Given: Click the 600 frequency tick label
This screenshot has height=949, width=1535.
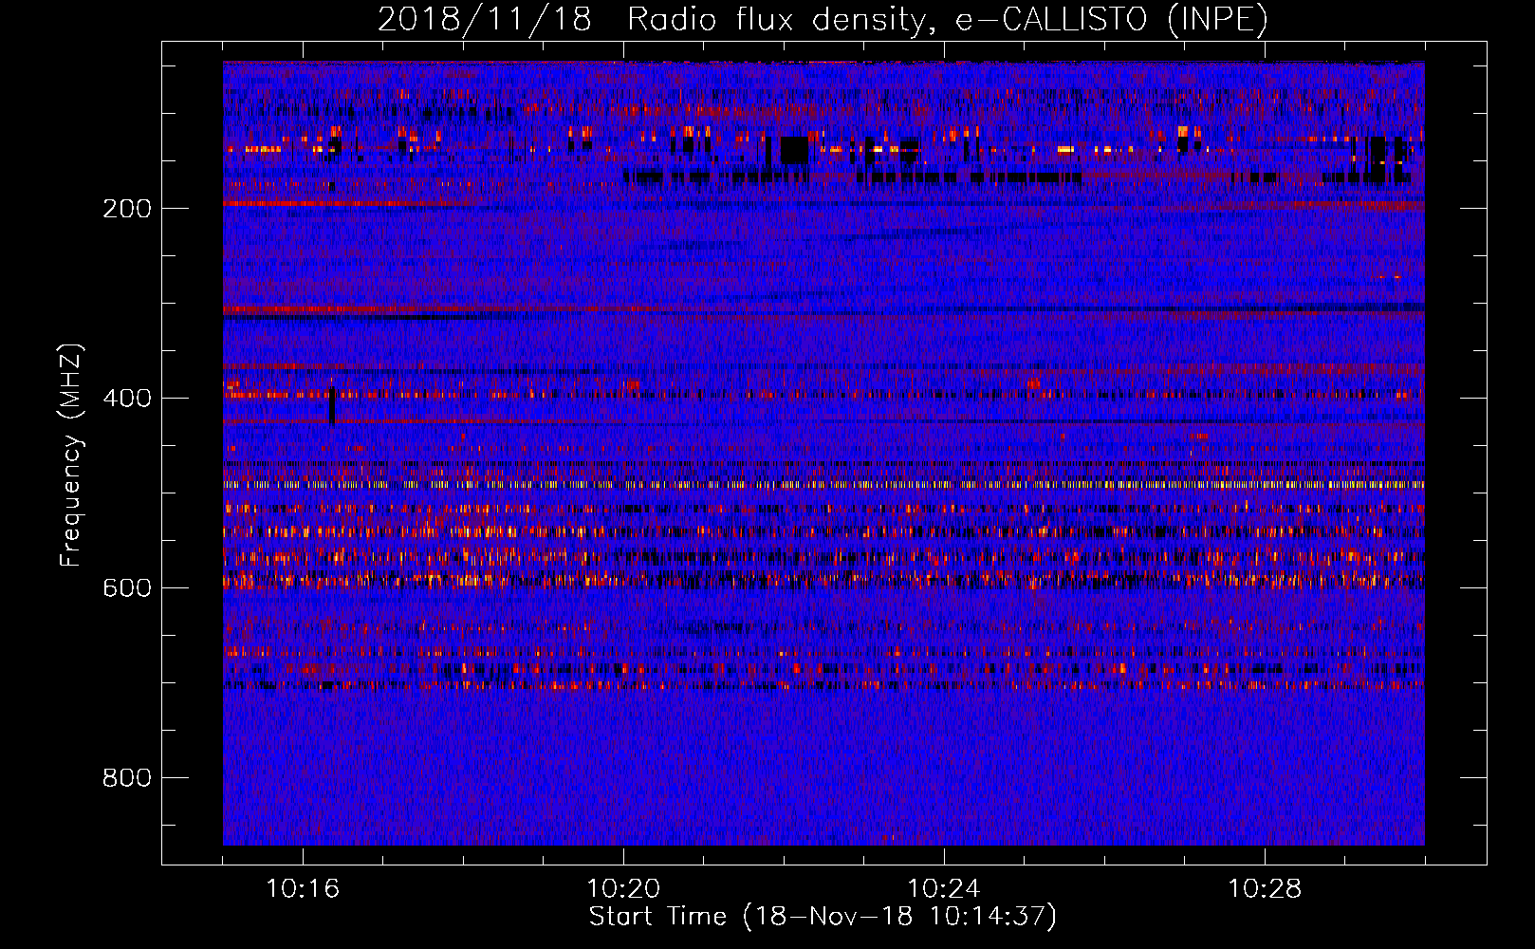Looking at the screenshot, I should pyautogui.click(x=127, y=588).
